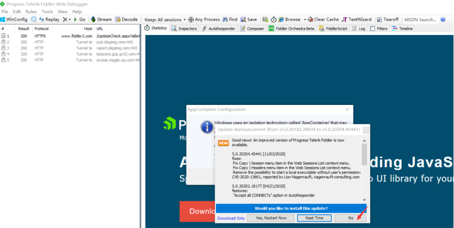Screen dimensions: 454x228
Task: Open Find sessions tool
Action: point(230,19)
